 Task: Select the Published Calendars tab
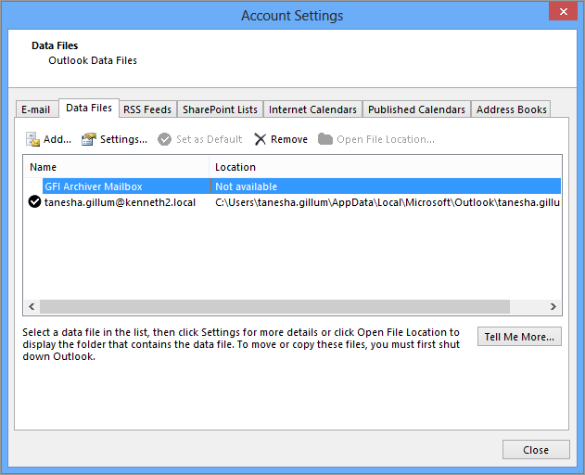pos(416,109)
